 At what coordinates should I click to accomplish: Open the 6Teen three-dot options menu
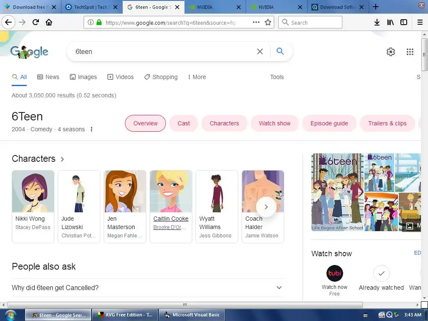(92, 129)
